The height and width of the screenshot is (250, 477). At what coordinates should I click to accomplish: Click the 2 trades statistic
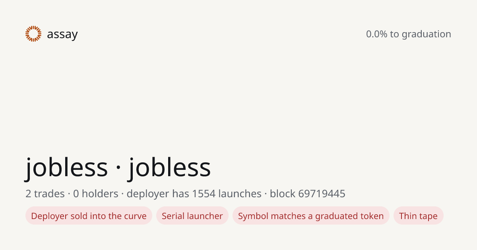coord(45,194)
